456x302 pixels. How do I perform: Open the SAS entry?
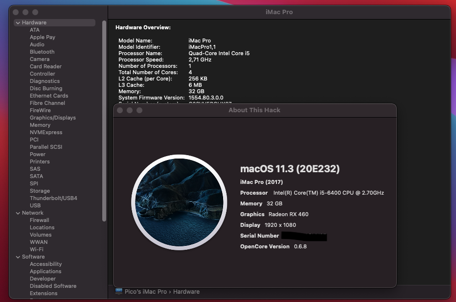click(35, 169)
